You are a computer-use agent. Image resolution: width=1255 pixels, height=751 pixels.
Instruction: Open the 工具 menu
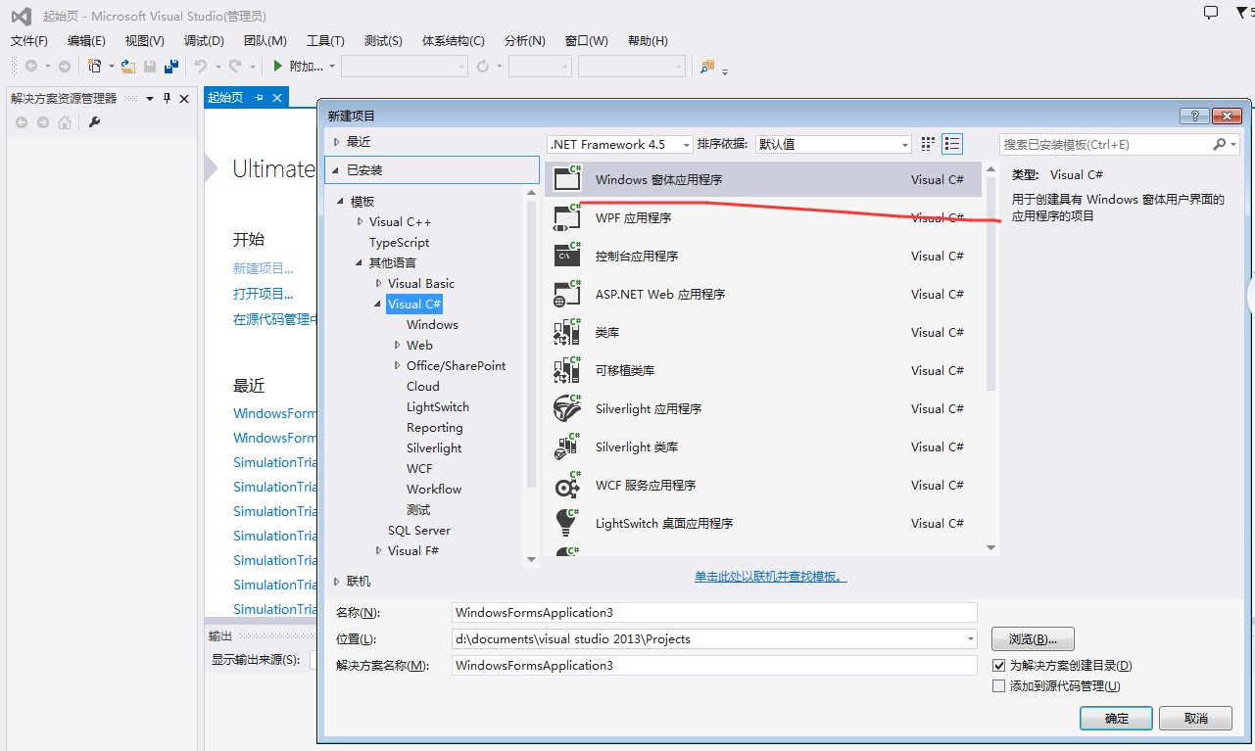pos(324,40)
